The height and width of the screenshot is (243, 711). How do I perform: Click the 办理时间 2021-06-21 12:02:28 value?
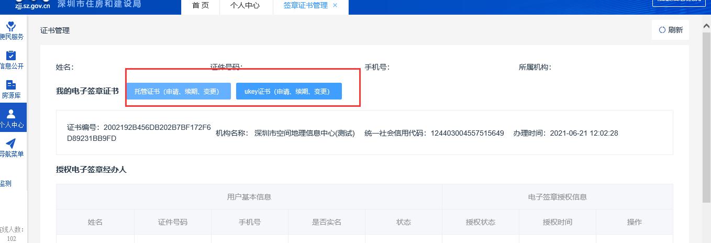pyautogui.click(x=584, y=133)
